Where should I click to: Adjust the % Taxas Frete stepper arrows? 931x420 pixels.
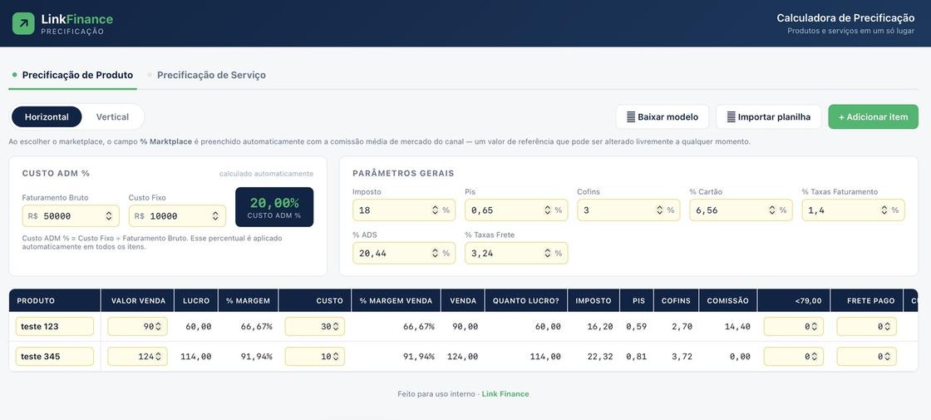pos(548,253)
